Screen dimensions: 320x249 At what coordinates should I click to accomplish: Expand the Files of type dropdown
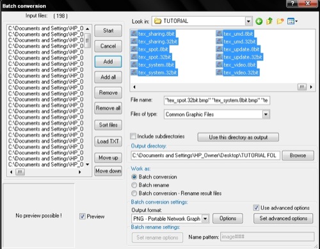point(266,115)
